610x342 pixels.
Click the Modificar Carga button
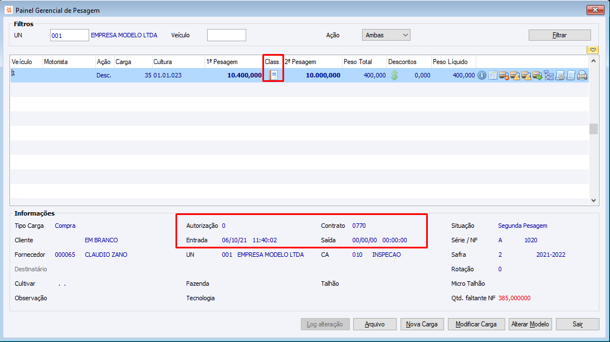(476, 324)
